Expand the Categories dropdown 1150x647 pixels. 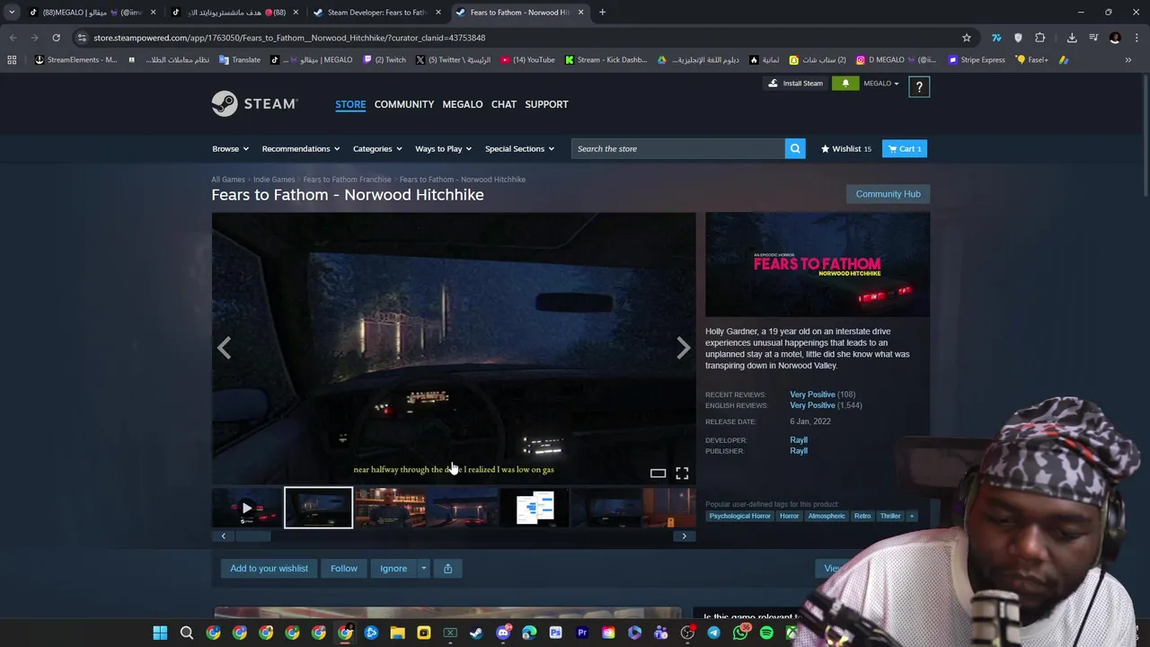(x=377, y=148)
